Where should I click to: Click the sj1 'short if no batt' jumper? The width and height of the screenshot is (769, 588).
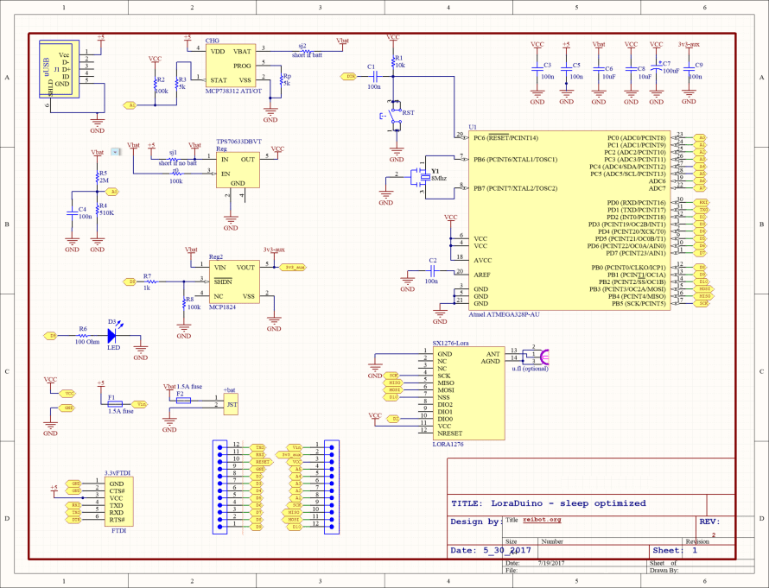click(173, 158)
